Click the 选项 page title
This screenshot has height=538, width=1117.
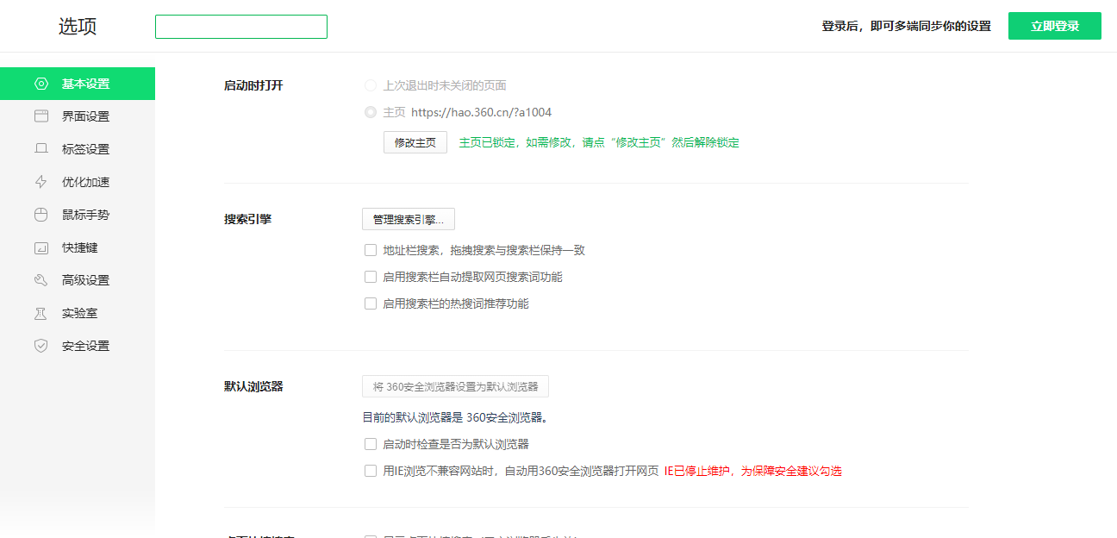(x=78, y=26)
